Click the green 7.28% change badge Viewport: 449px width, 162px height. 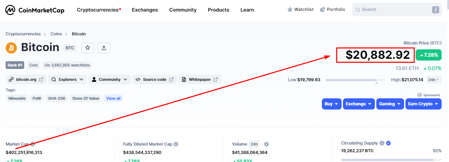click(x=429, y=55)
